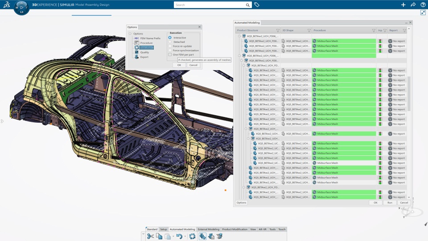Enable Force synchronization checkbox
The image size is (428, 241).
point(170,50)
